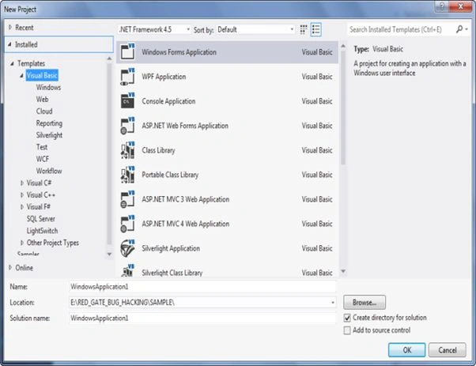
Task: Click the OK button
Action: tap(406, 350)
